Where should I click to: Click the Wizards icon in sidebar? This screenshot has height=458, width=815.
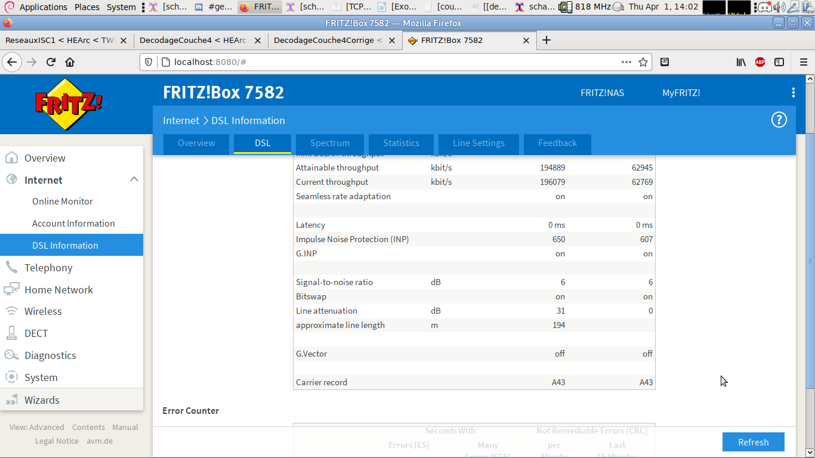11,400
